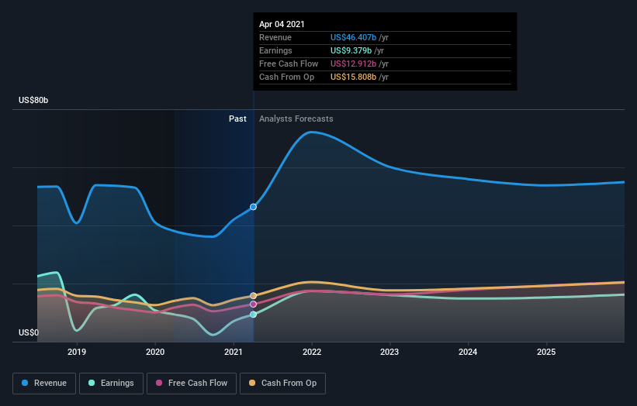Click the teal Earnings data point
Screen dimensions: 637x406
[253, 315]
